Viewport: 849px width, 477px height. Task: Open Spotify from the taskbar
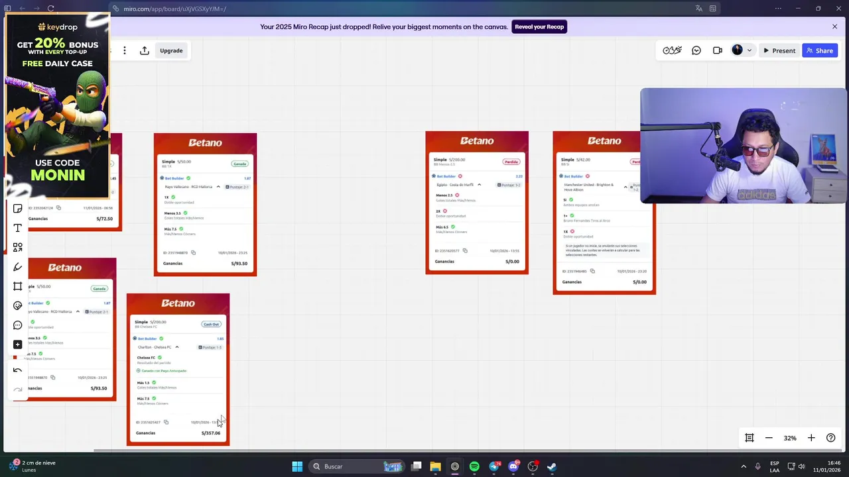click(x=474, y=466)
